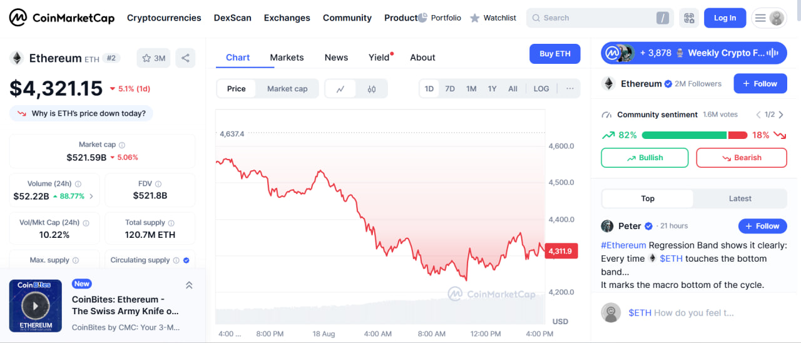
Task: Collapse the CoinBites banner chevron
Action: pos(189,285)
